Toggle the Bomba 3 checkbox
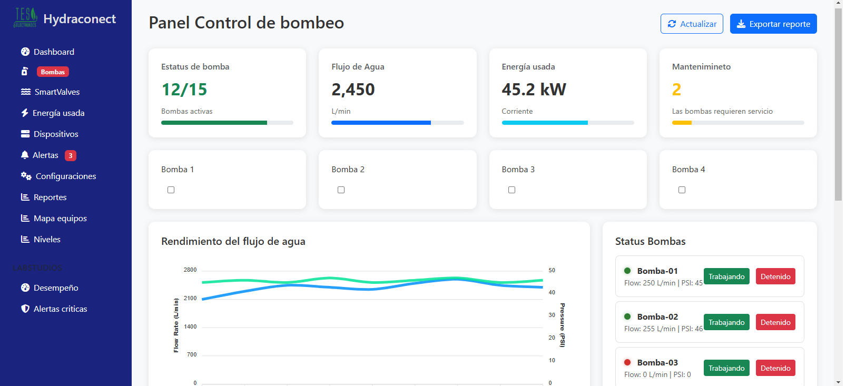The width and height of the screenshot is (846, 386). (511, 190)
